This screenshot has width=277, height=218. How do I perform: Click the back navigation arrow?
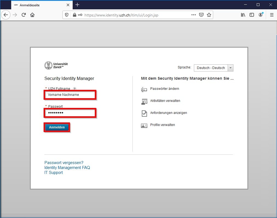pyautogui.click(x=6, y=15)
